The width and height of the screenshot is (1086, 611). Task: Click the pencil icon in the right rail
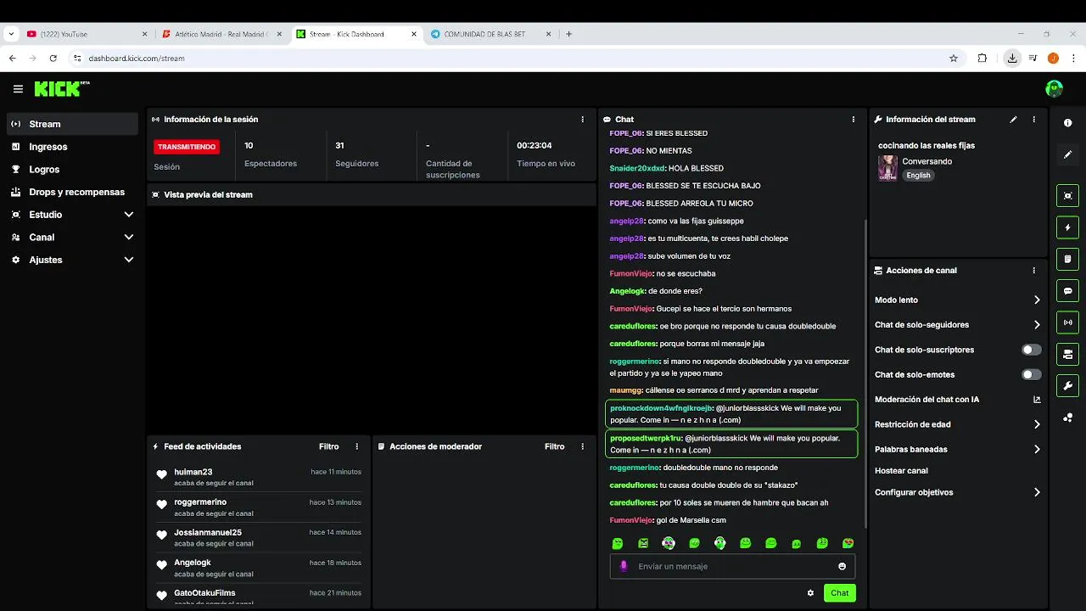click(1067, 154)
